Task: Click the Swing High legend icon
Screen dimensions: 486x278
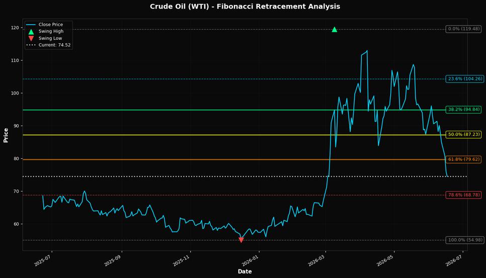Action: point(31,32)
